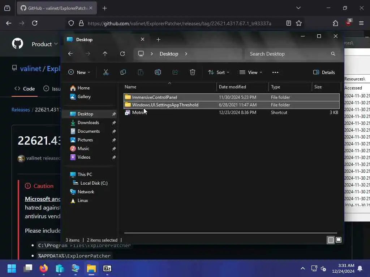
Task: Add a new File Explorer tab
Action: pos(159,40)
